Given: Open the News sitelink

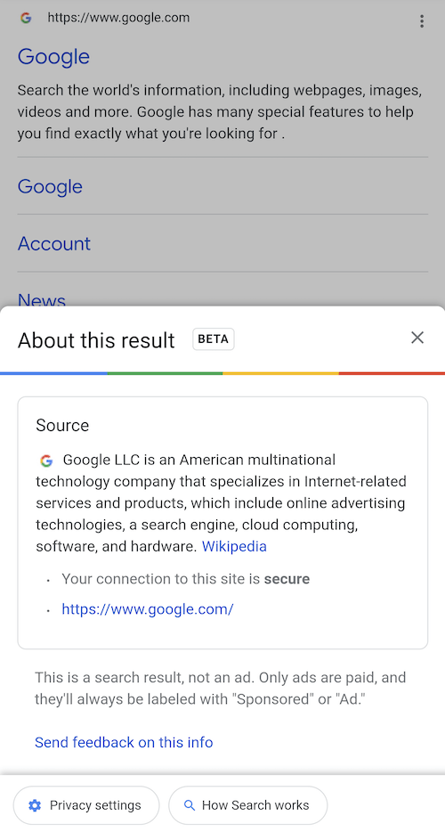Looking at the screenshot, I should (41, 300).
